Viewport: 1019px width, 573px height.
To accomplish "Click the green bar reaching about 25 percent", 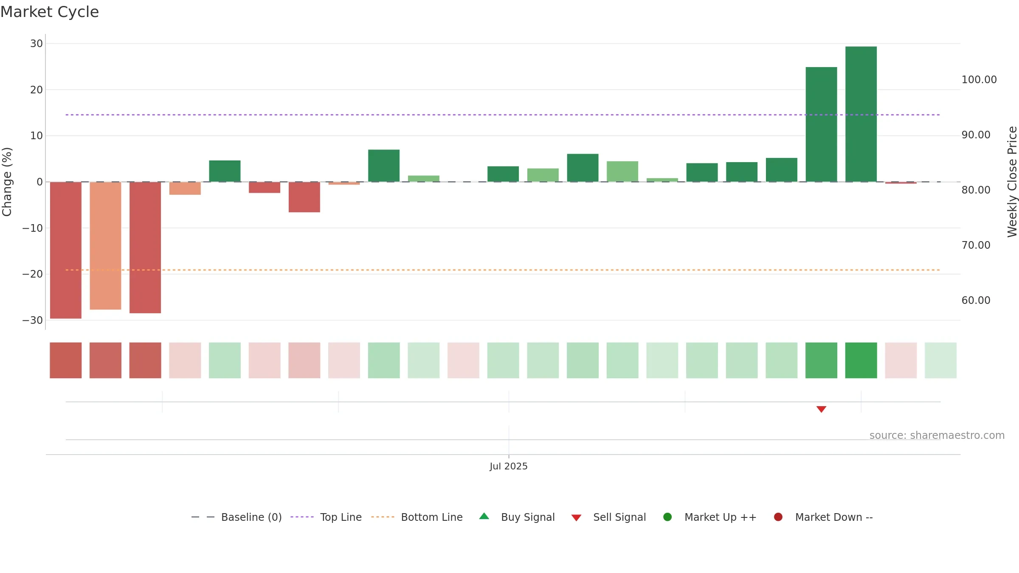I will (821, 124).
